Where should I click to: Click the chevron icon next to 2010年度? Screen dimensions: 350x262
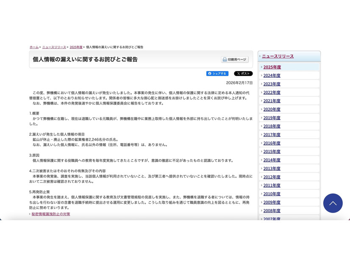(x=262, y=194)
